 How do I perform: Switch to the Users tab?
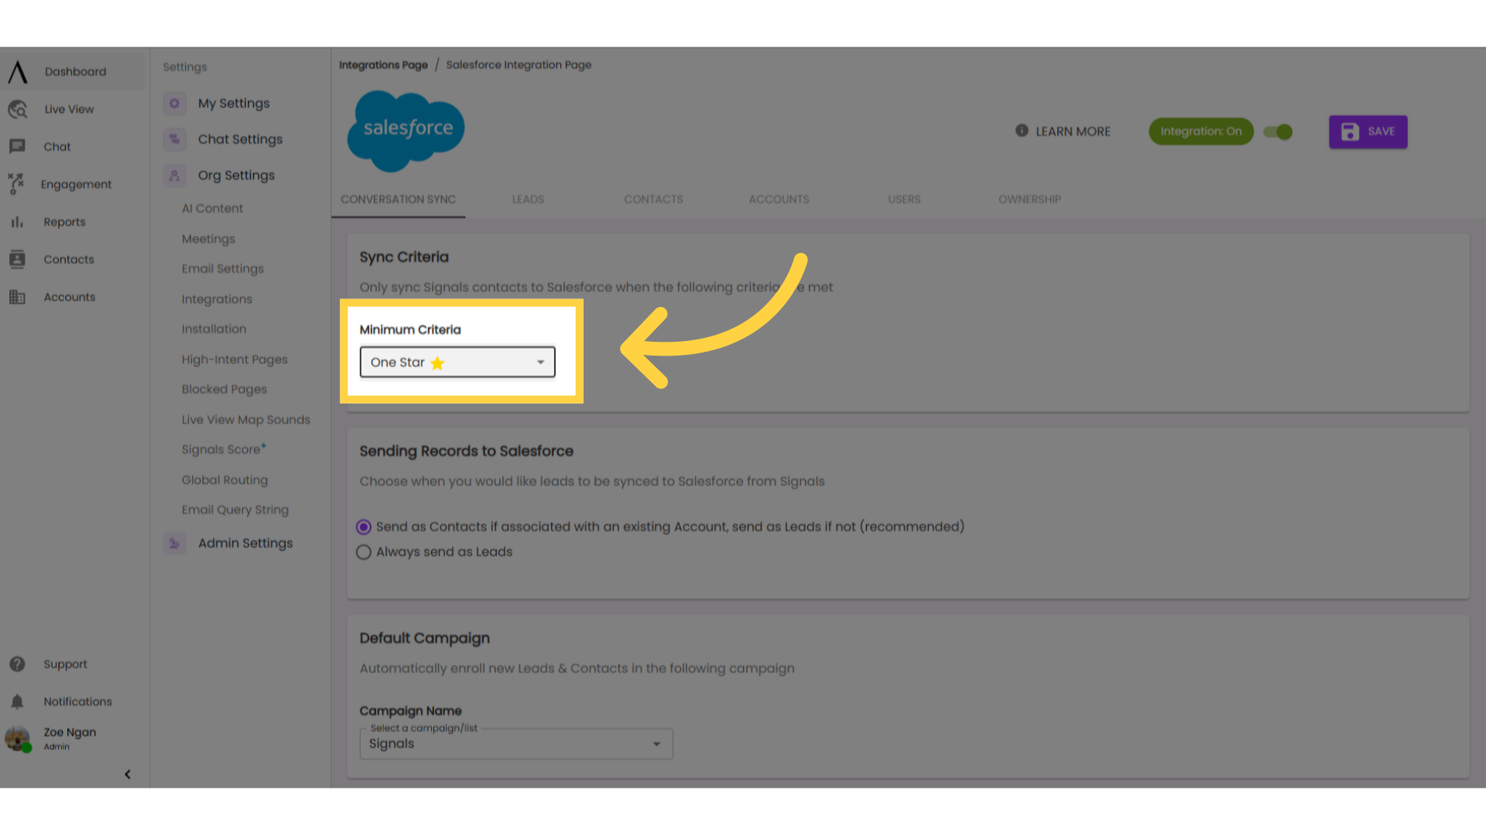904,199
